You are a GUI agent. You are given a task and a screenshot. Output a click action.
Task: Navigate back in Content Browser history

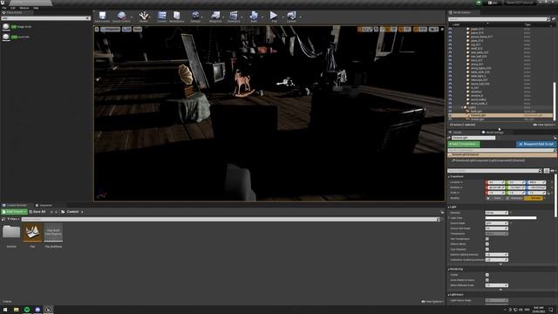coord(51,212)
